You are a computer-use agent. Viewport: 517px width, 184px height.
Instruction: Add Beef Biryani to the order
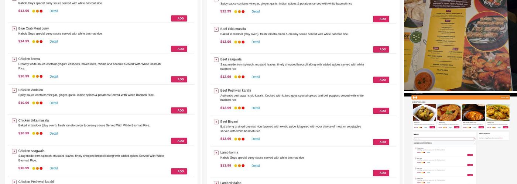coord(381,142)
